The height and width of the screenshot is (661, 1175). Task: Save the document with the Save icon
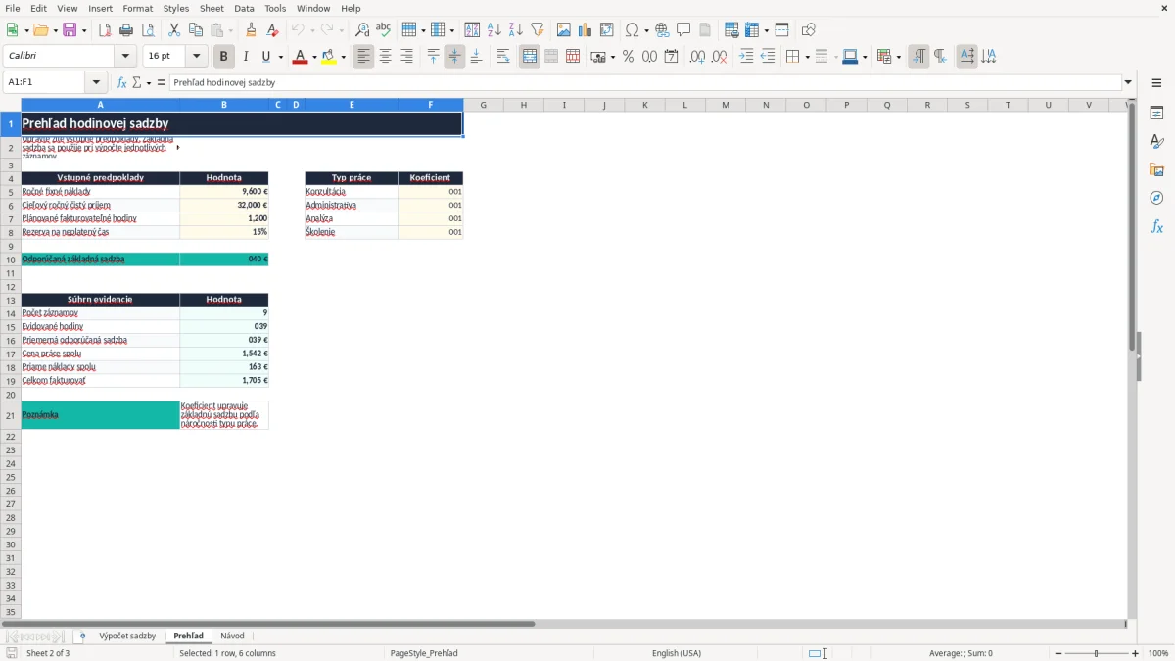point(70,30)
